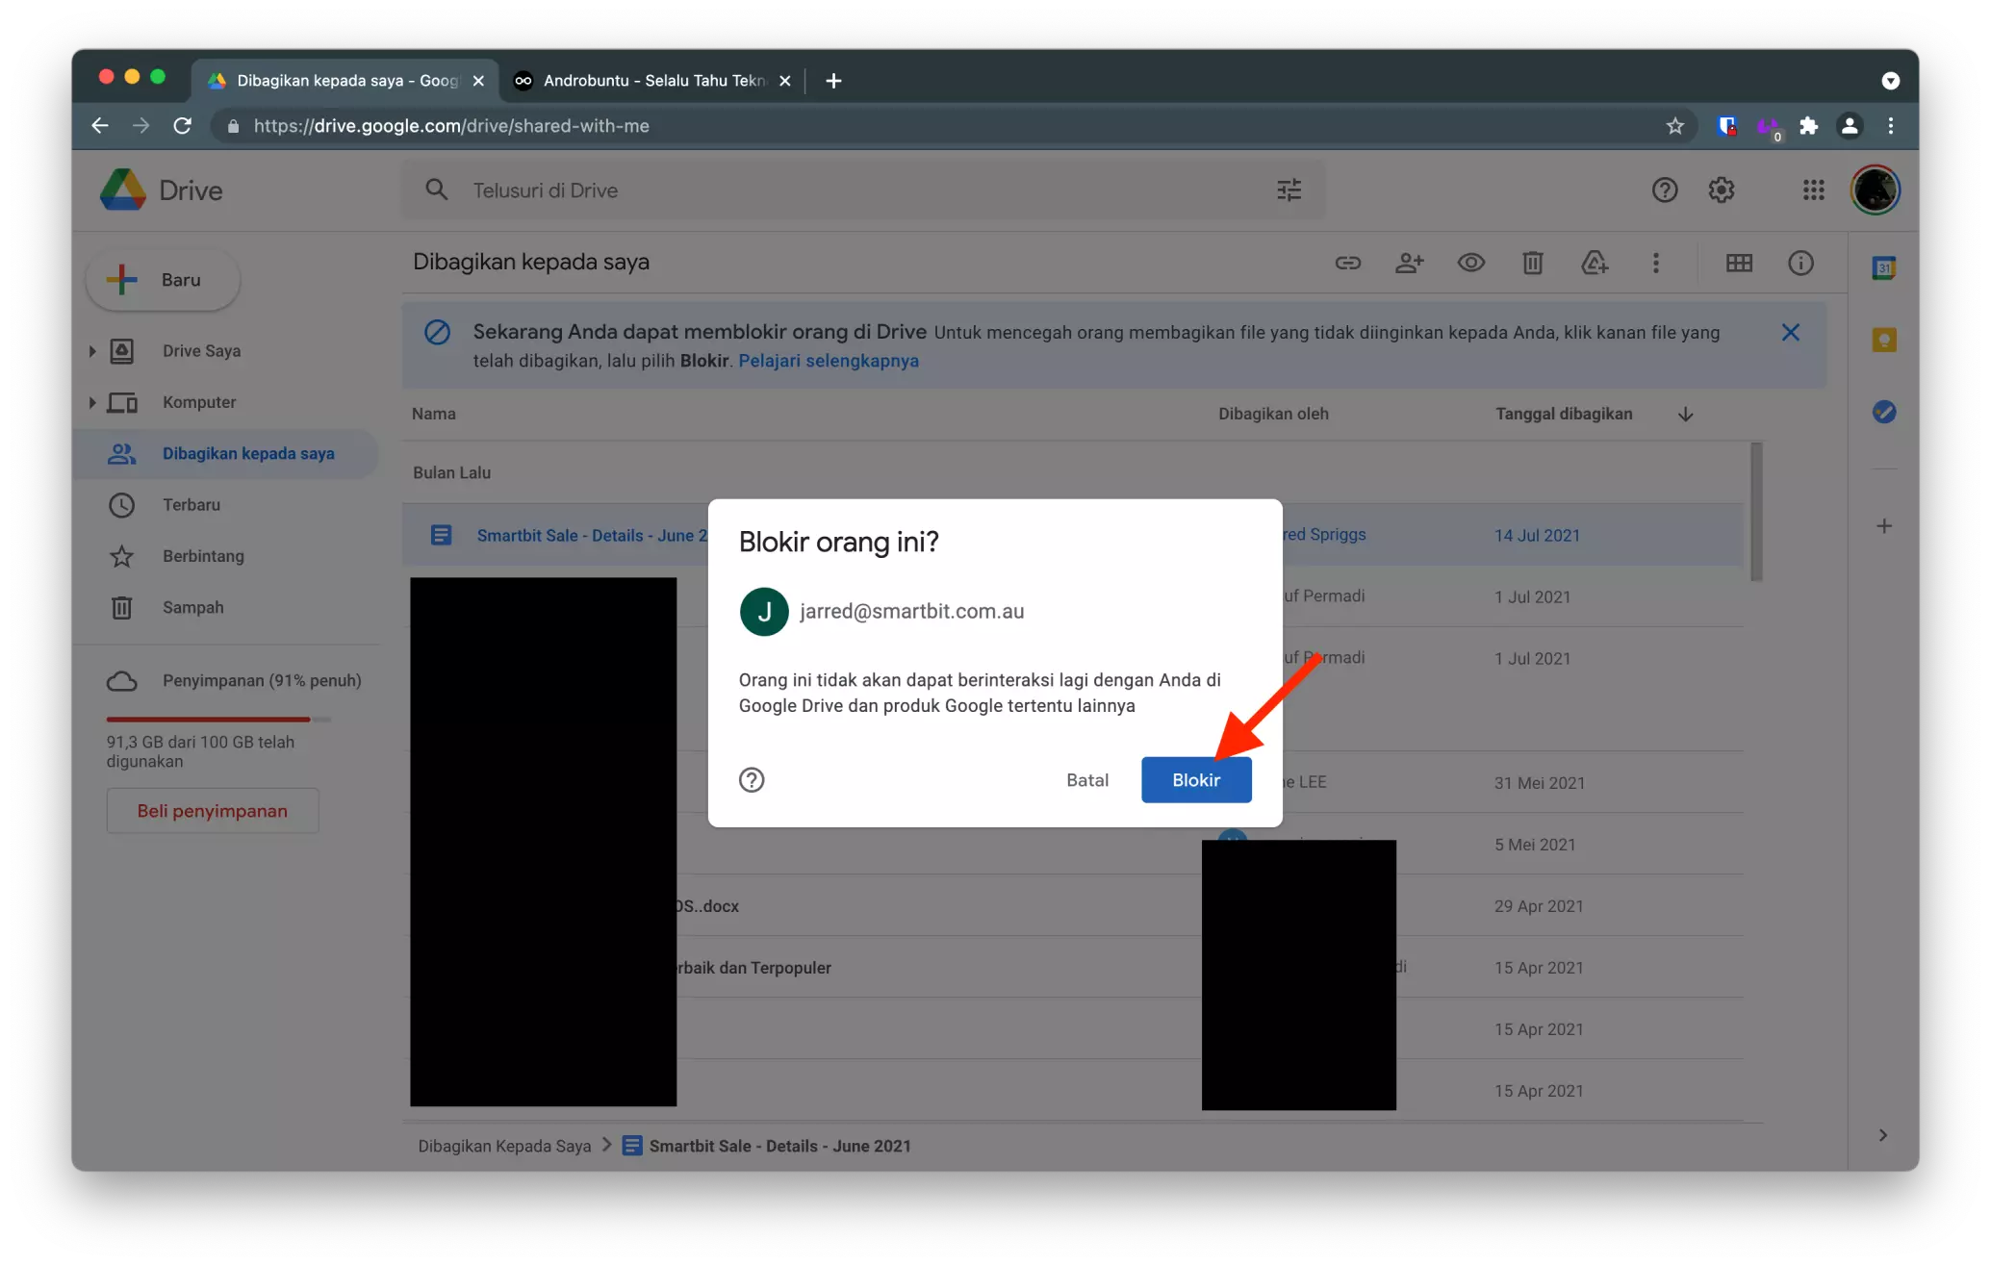
Task: Open file preview with the eye icon
Action: (1470, 263)
